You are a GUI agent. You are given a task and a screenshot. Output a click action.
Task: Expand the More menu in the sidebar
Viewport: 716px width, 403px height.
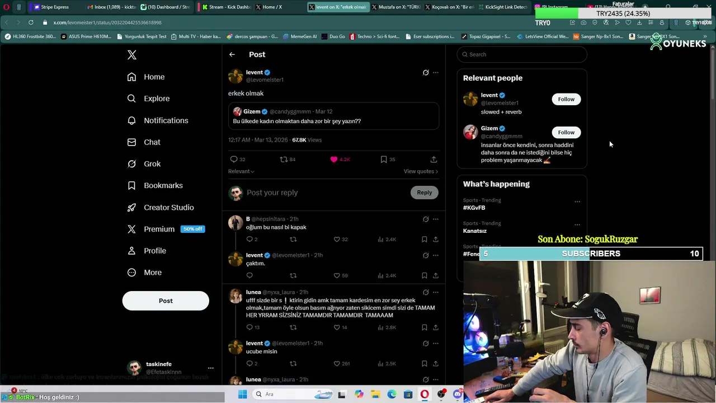coord(145,273)
